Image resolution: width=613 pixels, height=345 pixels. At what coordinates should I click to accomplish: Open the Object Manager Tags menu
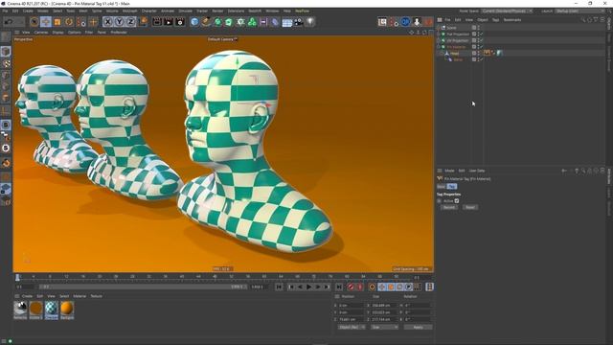click(x=495, y=20)
